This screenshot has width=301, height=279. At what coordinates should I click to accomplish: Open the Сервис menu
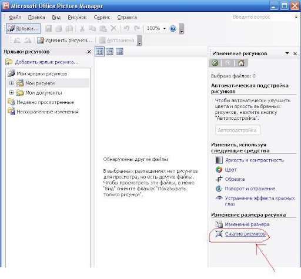pyautogui.click(x=102, y=18)
